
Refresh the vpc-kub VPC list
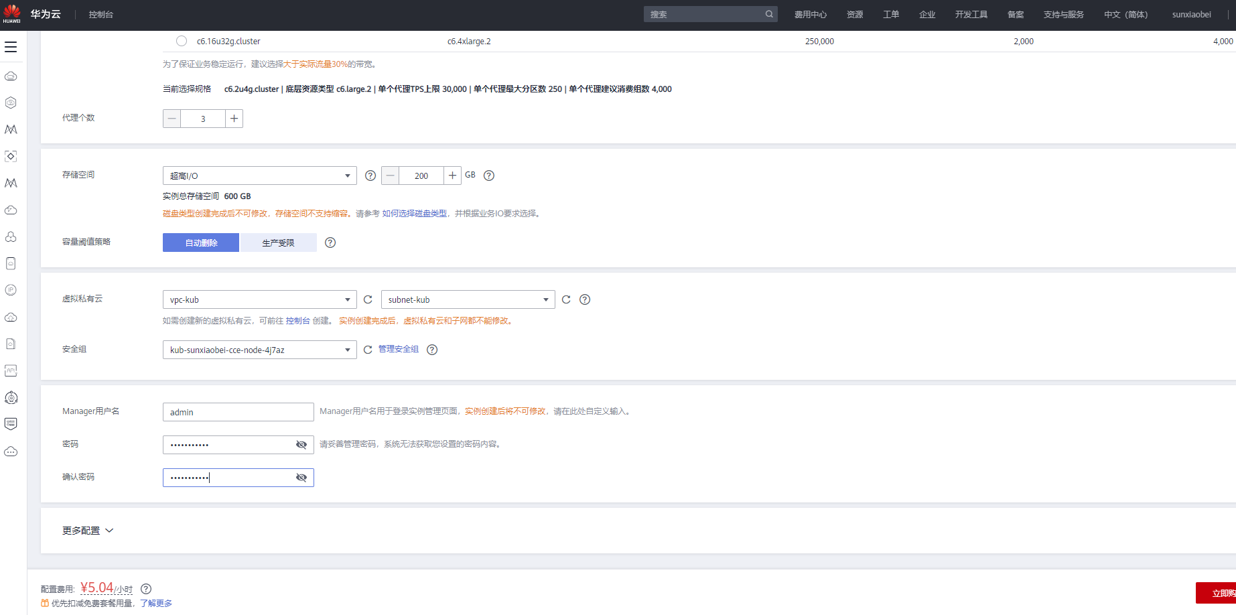pos(368,299)
